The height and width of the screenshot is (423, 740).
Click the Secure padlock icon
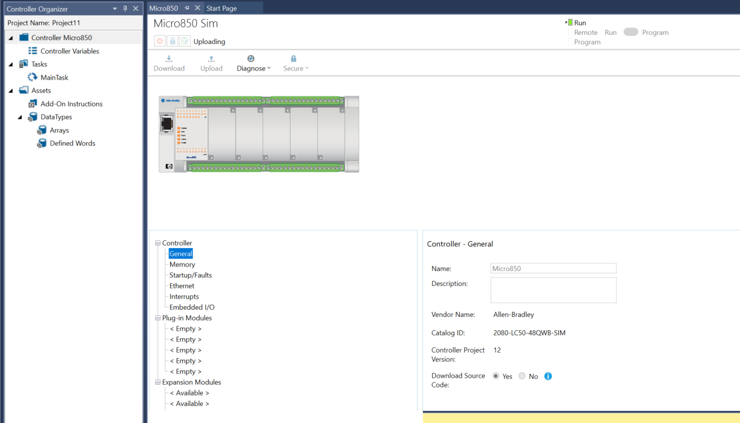(x=293, y=58)
